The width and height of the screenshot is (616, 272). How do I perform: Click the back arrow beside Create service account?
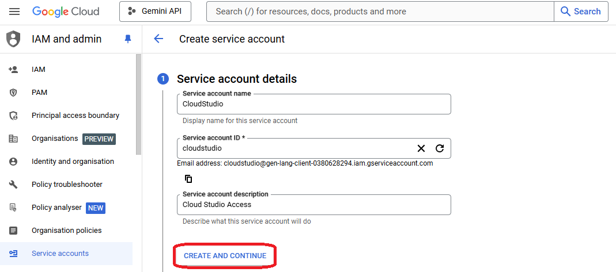[158, 39]
